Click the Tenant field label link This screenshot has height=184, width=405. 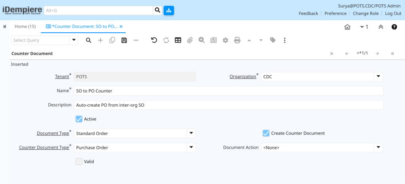62,76
